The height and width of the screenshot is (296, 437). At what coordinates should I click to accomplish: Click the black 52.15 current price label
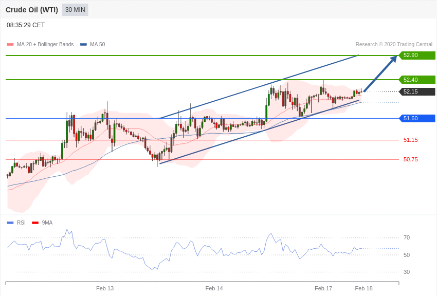417,91
